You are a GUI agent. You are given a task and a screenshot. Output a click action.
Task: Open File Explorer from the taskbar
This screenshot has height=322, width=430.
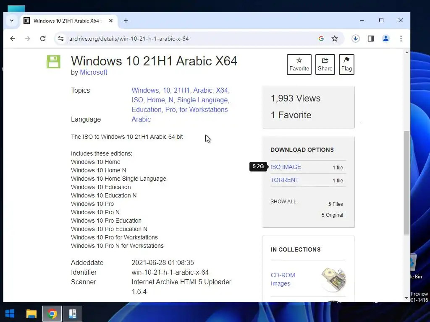pyautogui.click(x=31, y=314)
